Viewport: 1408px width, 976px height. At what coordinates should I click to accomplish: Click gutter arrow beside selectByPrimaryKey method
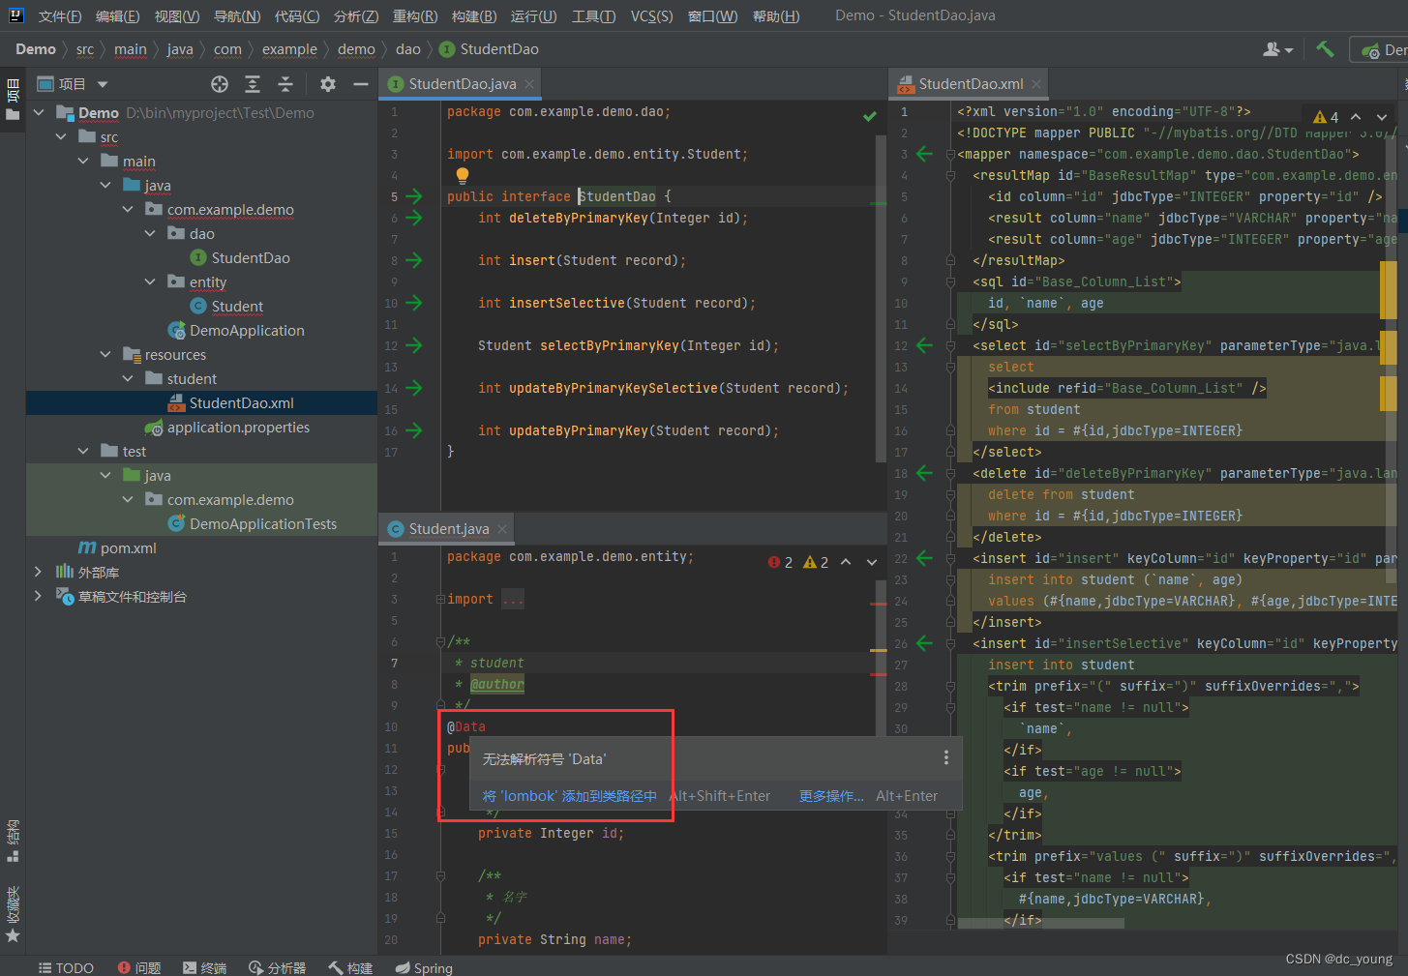tap(414, 345)
